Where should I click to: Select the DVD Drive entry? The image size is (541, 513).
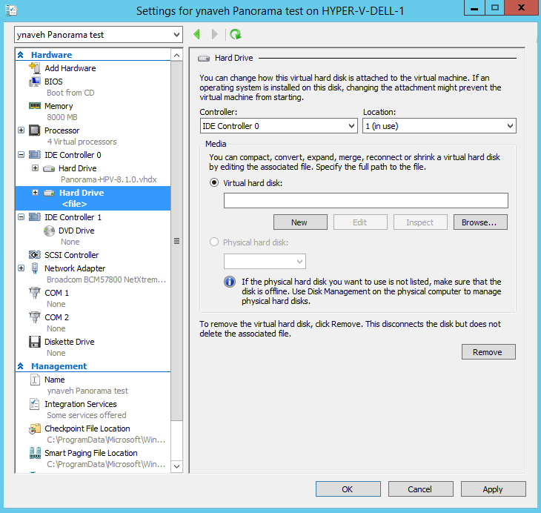(x=76, y=231)
